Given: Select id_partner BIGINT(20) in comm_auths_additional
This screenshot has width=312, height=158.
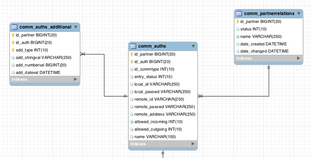Looking at the screenshot, I should pyautogui.click(x=36, y=35).
